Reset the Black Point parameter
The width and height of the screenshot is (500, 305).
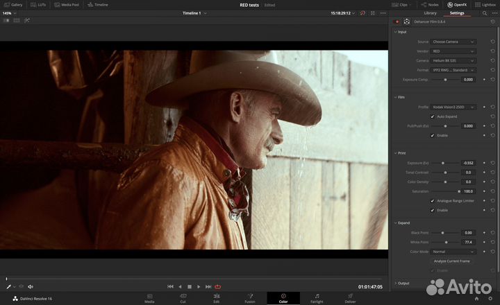pos(492,233)
